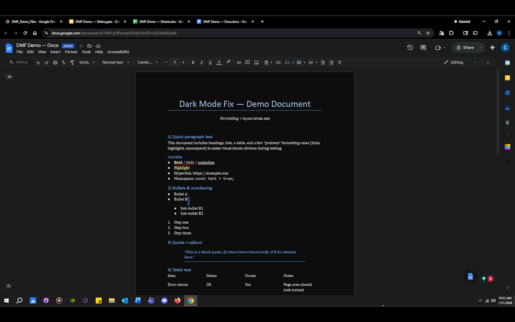Open version history clock icon
Image resolution: width=515 pixels, height=322 pixels.
pos(410,47)
